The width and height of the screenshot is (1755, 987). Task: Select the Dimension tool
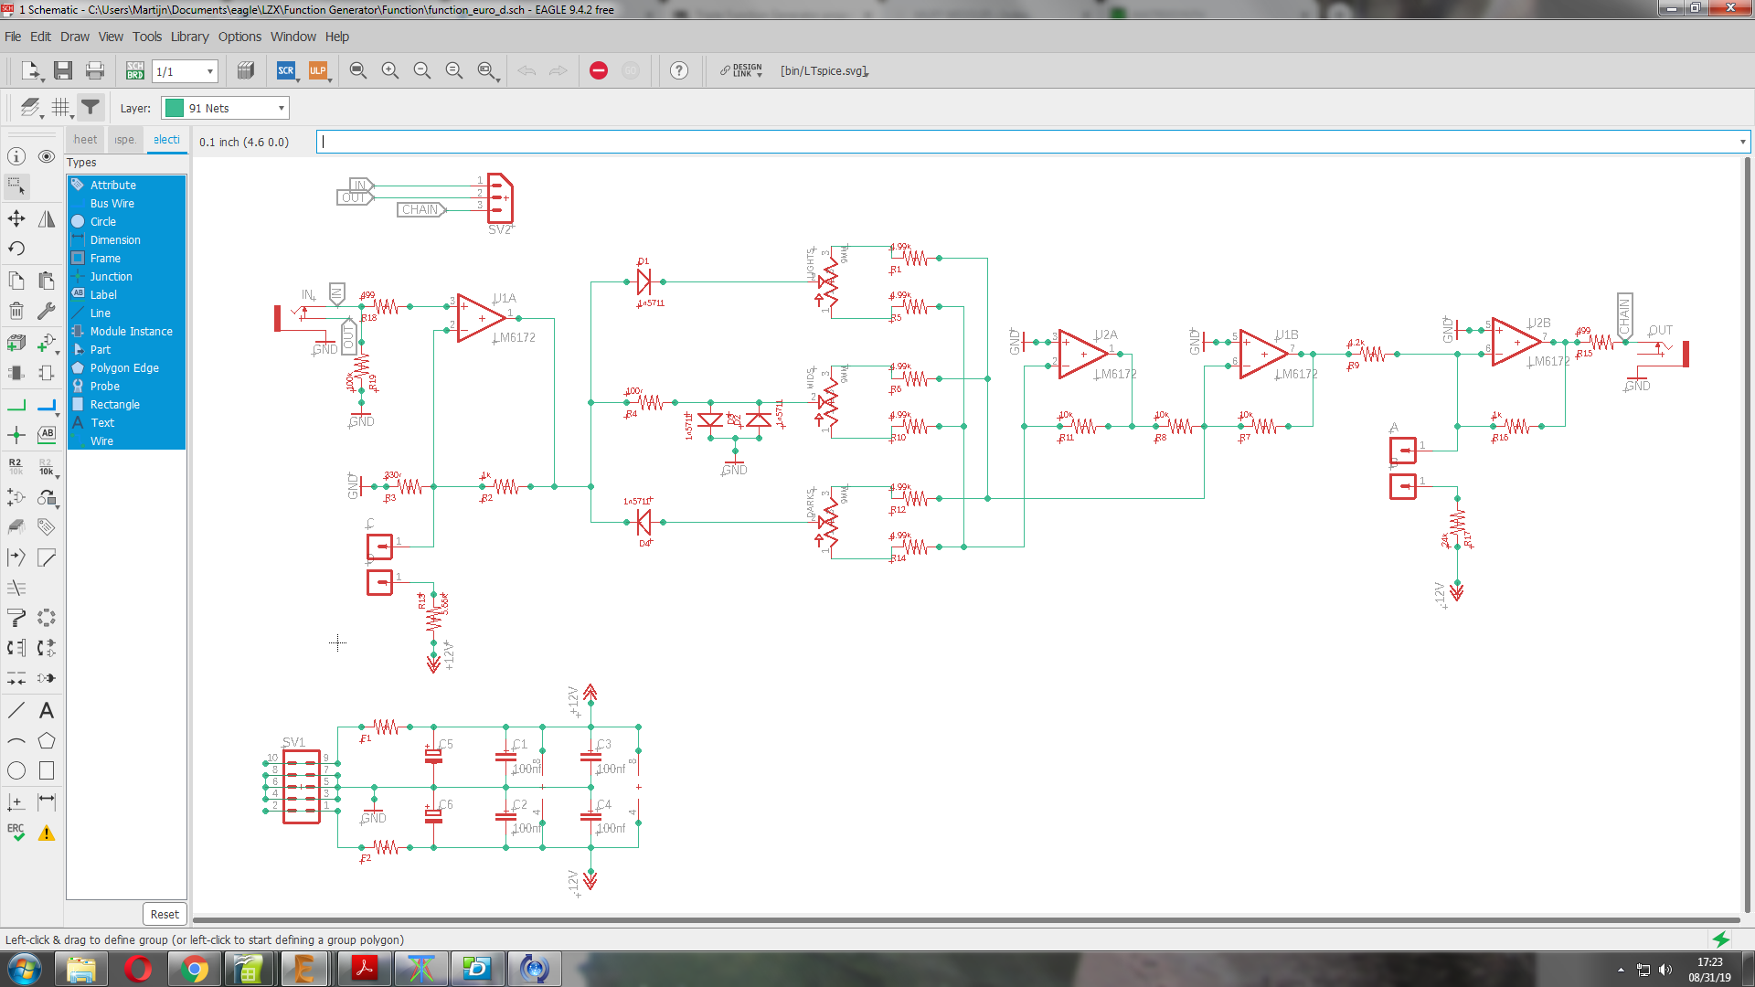point(47,801)
